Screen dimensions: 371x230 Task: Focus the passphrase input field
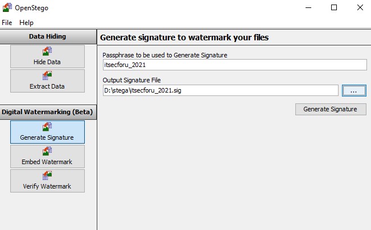pos(234,65)
